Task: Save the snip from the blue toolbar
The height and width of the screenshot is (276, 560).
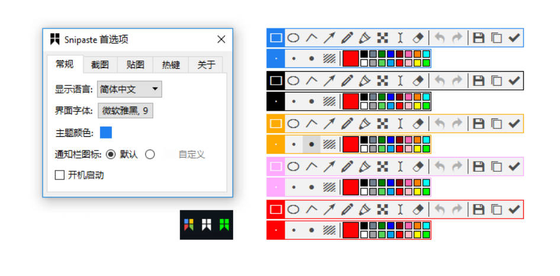Action: (478, 37)
